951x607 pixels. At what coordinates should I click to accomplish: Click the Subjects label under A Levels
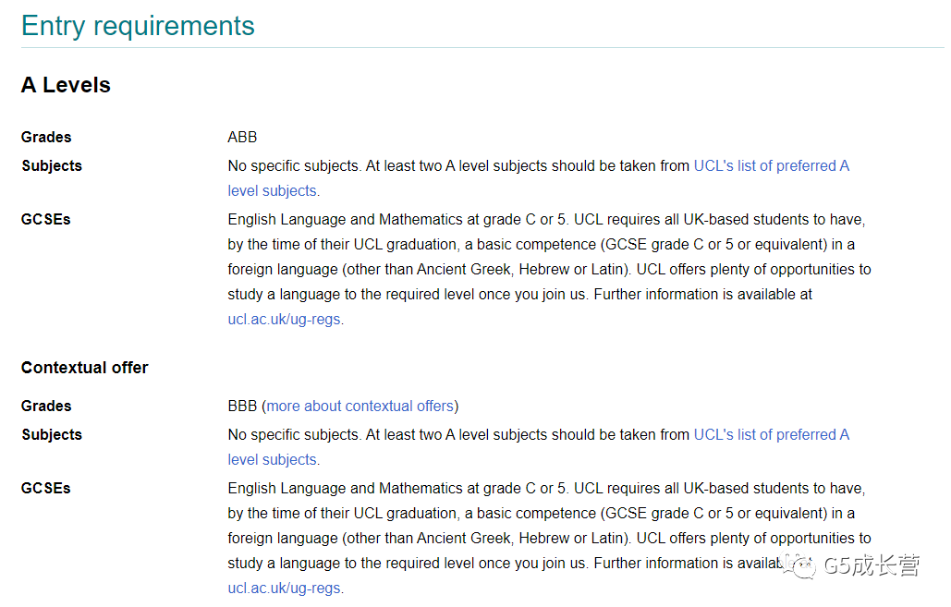(52, 166)
